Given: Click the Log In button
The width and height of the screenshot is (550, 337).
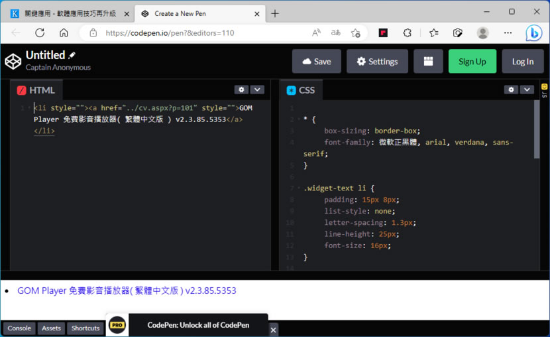Looking at the screenshot, I should pyautogui.click(x=523, y=62).
